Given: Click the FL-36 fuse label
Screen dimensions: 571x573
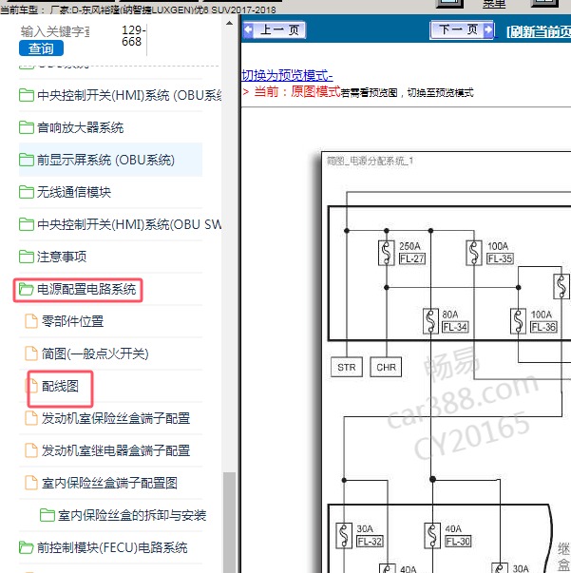Looking at the screenshot, I should click(543, 327).
